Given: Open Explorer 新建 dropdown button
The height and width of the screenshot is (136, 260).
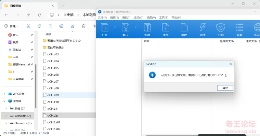Looking at the screenshot, I should (11, 26).
